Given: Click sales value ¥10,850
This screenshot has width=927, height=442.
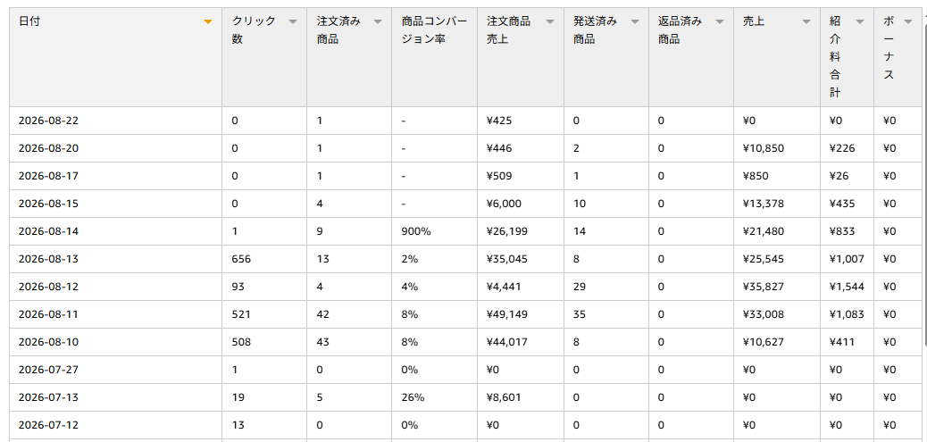Looking at the screenshot, I should click(764, 148).
